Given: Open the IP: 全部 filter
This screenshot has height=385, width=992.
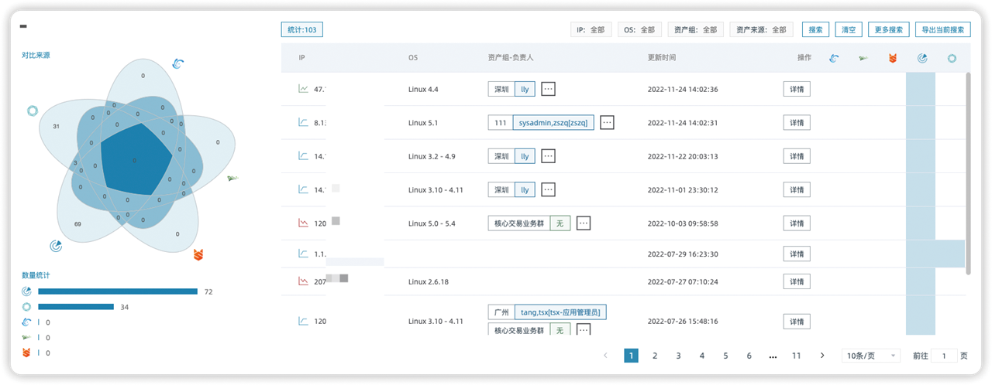Looking at the screenshot, I should coord(591,29).
